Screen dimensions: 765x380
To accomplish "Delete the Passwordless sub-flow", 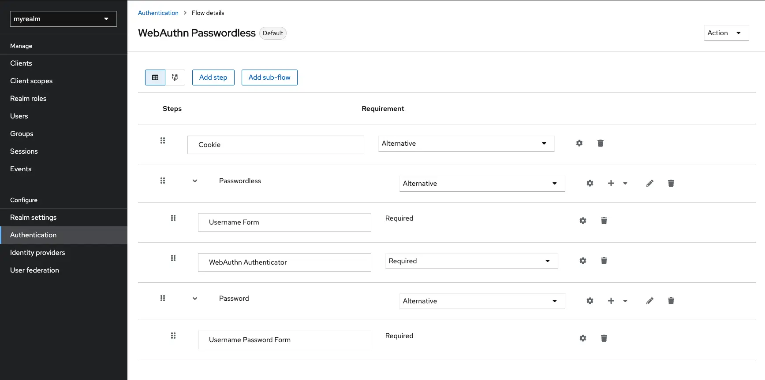I will tap(671, 183).
